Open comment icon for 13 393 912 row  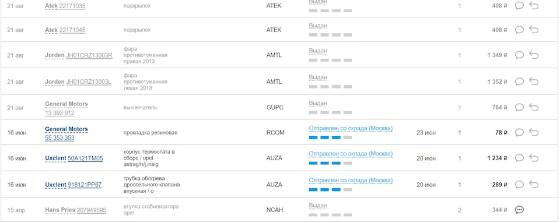click(519, 107)
